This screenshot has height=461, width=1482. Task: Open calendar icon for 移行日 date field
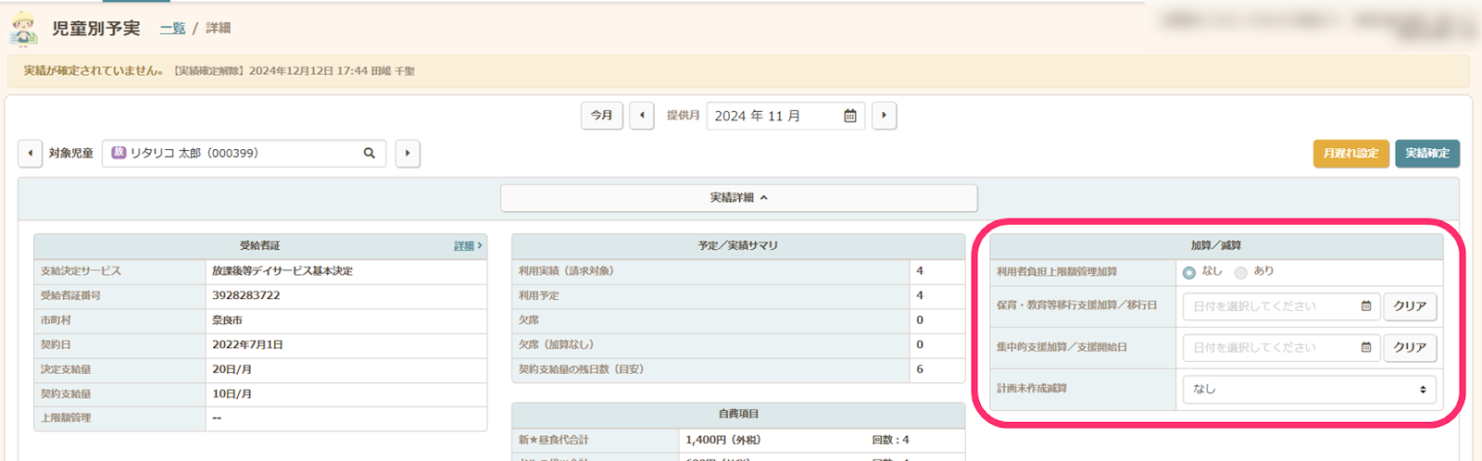pyautogui.click(x=1365, y=306)
